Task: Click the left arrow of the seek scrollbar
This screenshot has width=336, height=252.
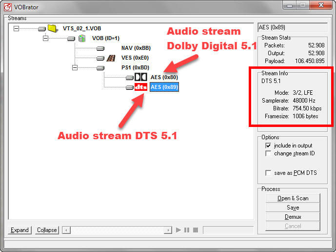Action: pyautogui.click(x=66, y=230)
